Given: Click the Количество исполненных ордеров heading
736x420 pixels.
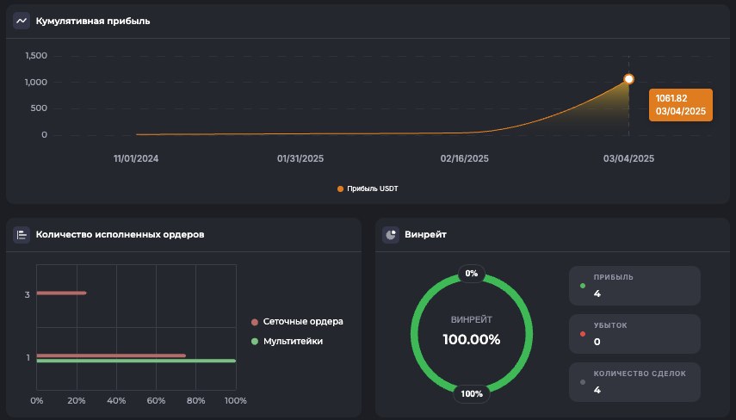Looking at the screenshot, I should pyautogui.click(x=120, y=234).
